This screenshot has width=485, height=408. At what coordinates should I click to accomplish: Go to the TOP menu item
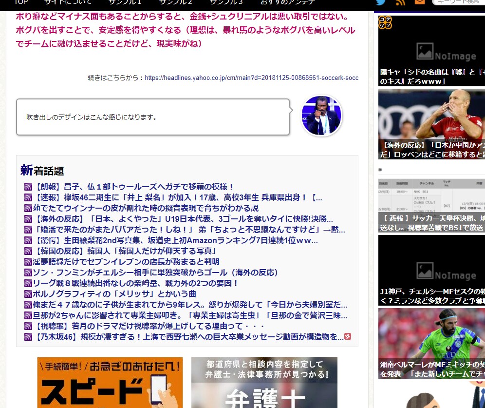click(21, 2)
